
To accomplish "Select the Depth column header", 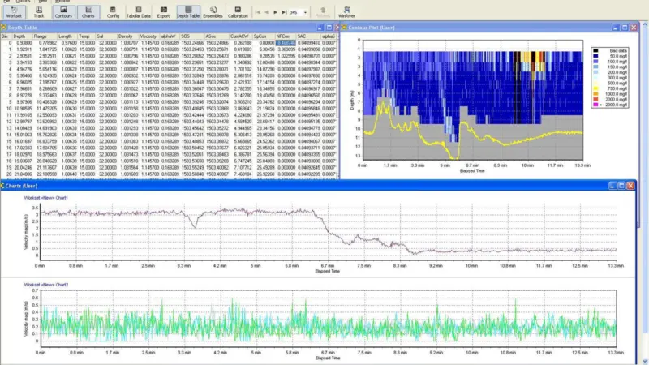I will pyautogui.click(x=22, y=36).
